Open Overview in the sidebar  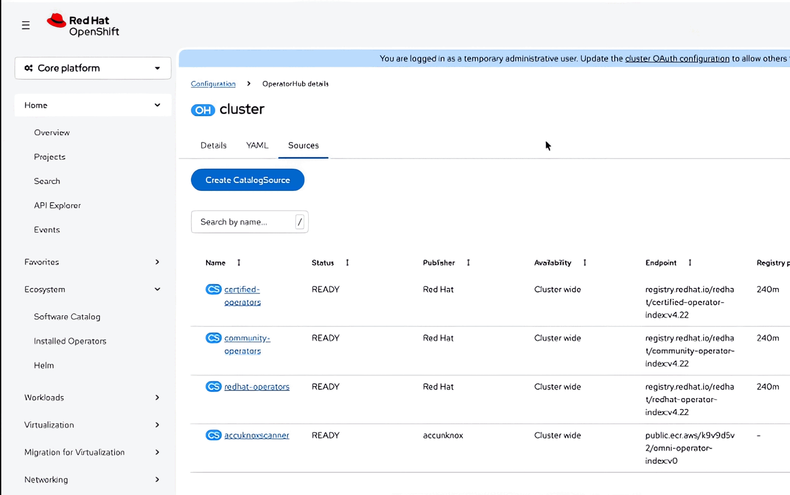[52, 132]
